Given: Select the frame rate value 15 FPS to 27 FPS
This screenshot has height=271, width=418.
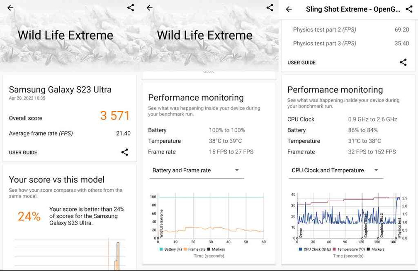Looking at the screenshot, I should click(231, 152).
